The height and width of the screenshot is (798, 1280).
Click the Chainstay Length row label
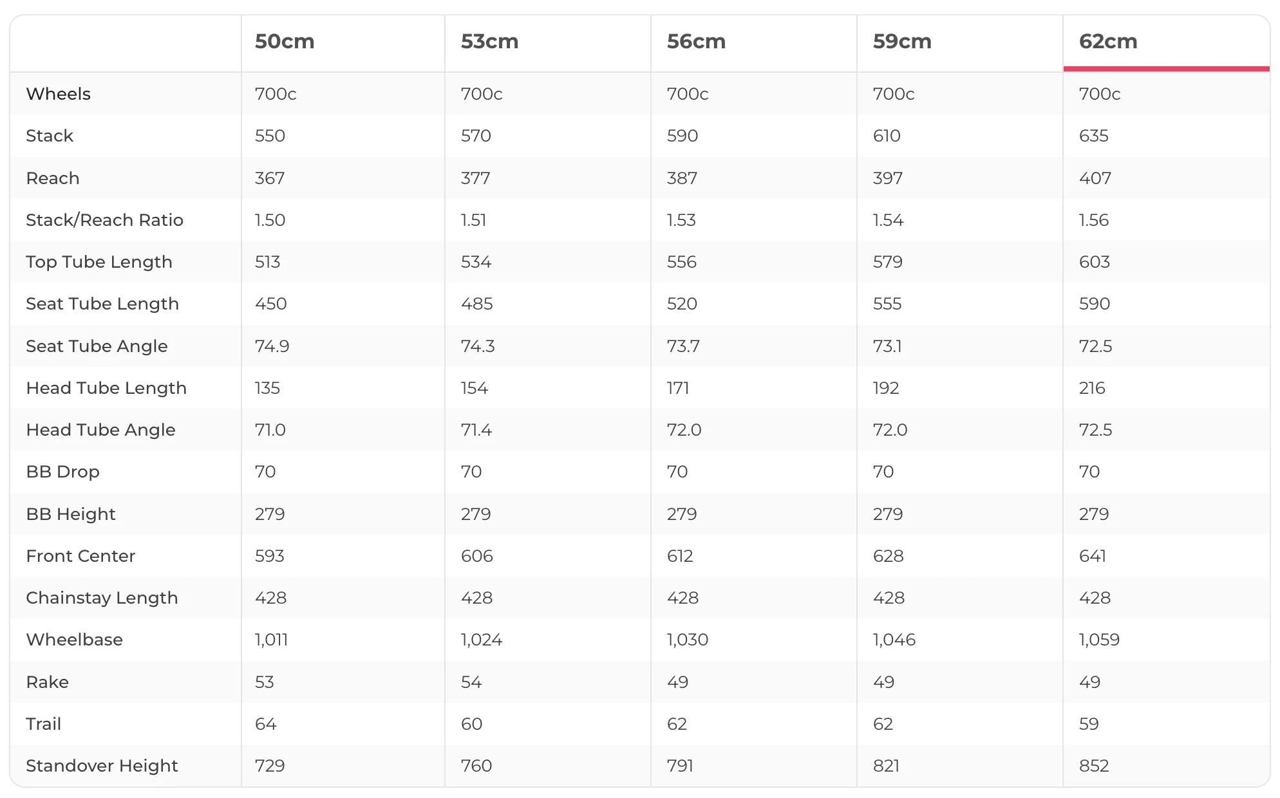click(x=102, y=598)
